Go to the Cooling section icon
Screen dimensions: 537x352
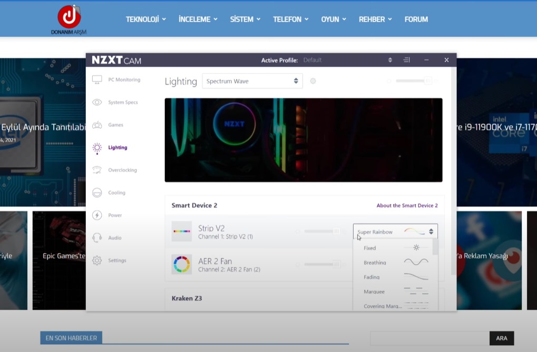coord(97,193)
